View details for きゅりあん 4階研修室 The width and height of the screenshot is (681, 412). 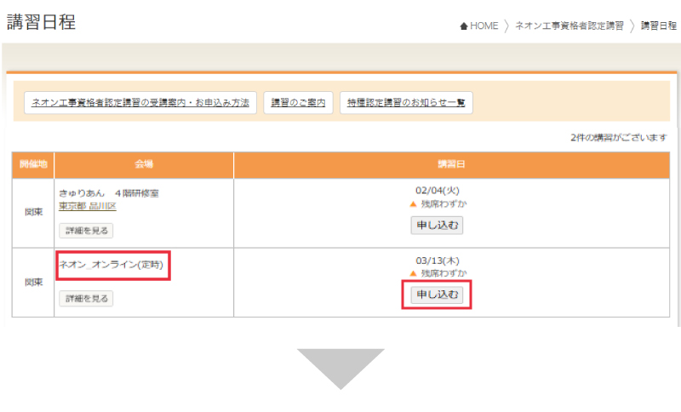pyautogui.click(x=86, y=230)
